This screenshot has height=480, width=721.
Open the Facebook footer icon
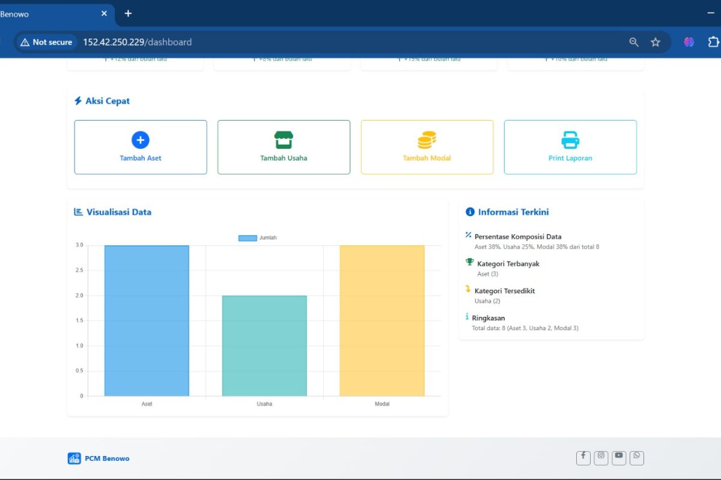coord(583,457)
